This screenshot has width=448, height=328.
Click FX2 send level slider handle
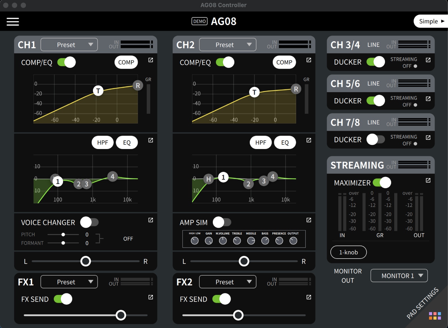point(238,315)
